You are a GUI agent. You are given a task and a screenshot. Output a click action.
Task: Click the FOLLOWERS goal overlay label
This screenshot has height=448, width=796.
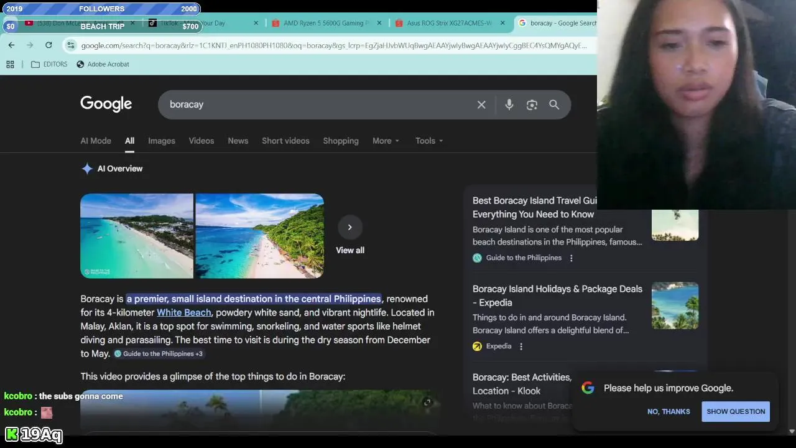point(102,9)
